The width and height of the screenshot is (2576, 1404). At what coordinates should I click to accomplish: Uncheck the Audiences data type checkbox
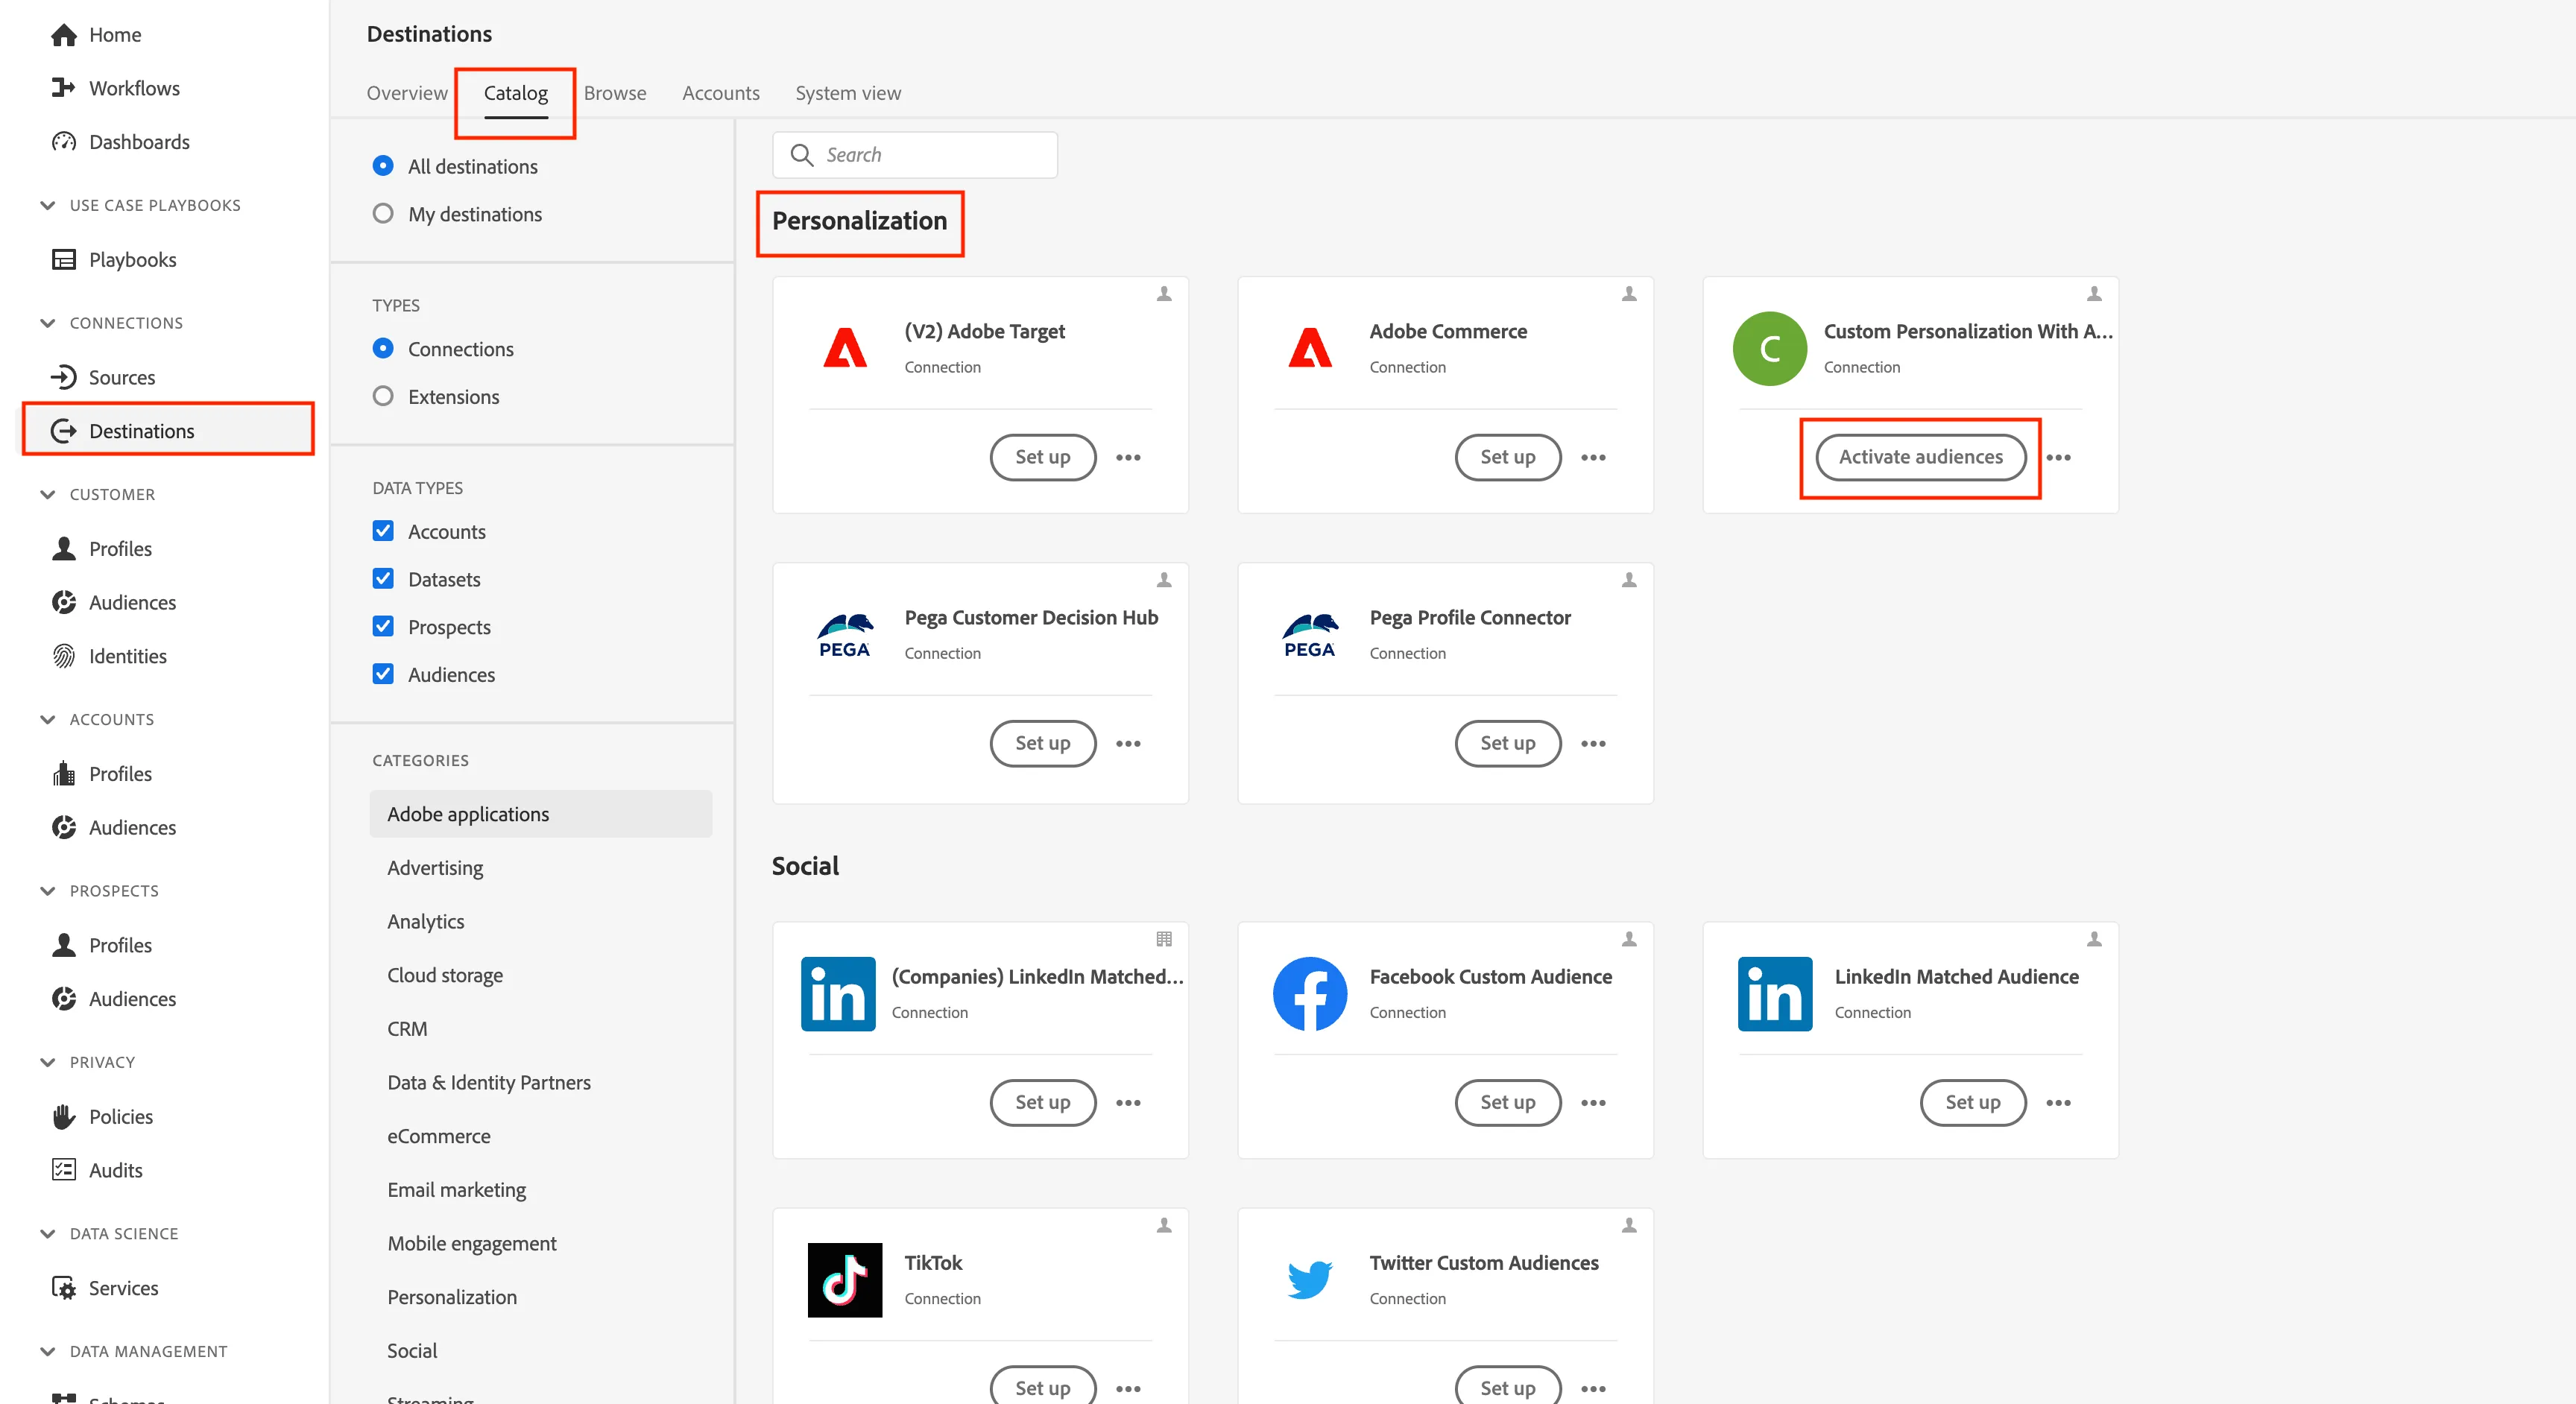(383, 674)
